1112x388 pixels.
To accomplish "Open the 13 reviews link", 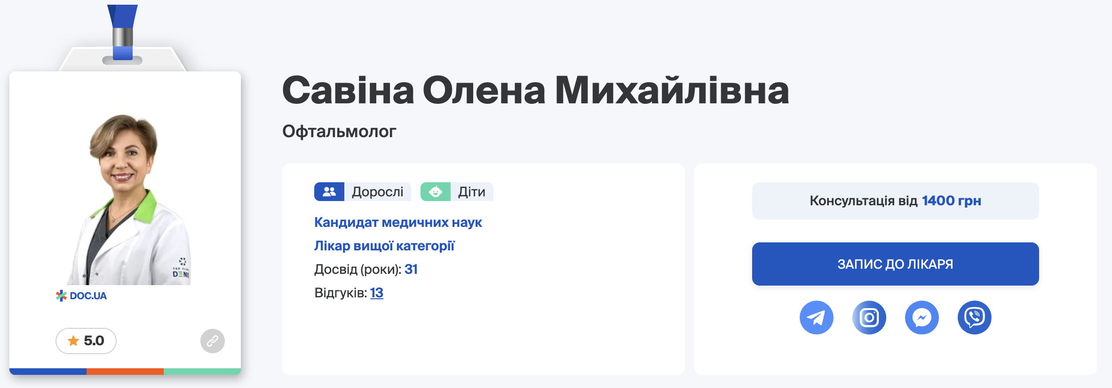I will [x=376, y=293].
